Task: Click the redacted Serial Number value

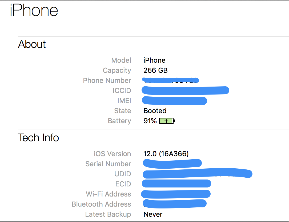Action: [172, 163]
